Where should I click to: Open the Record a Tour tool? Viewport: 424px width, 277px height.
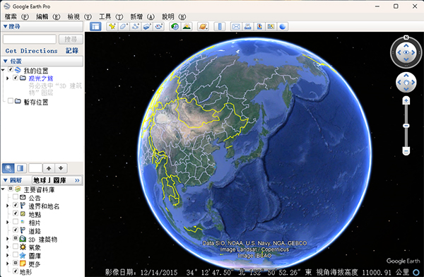coord(159,27)
